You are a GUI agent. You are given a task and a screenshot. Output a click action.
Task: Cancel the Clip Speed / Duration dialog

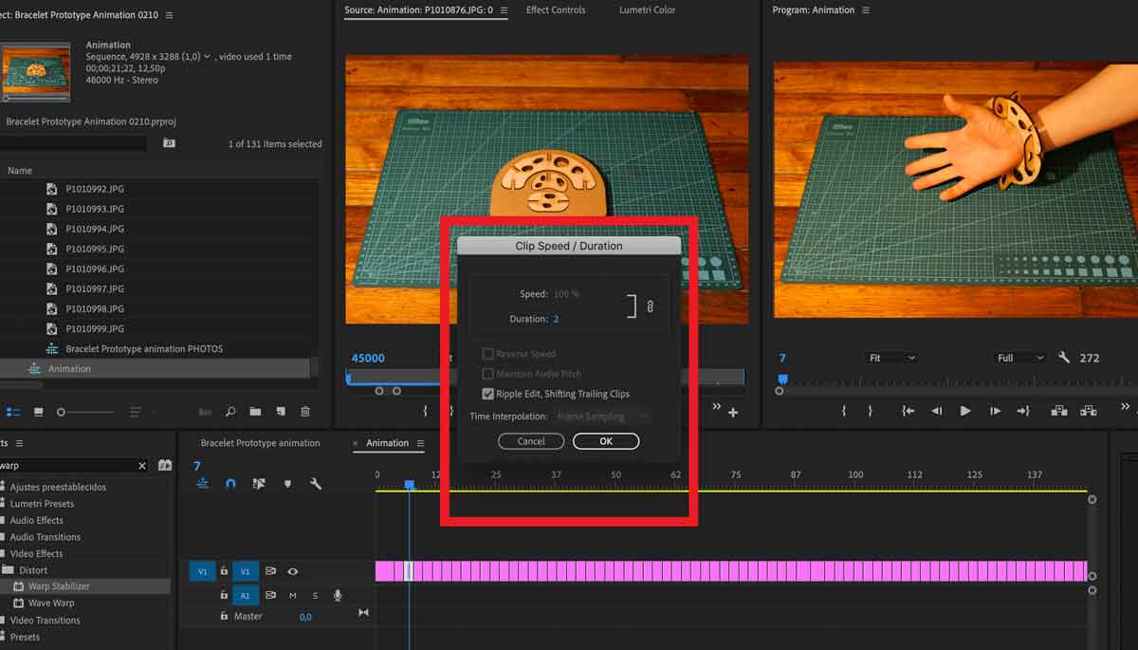(531, 441)
